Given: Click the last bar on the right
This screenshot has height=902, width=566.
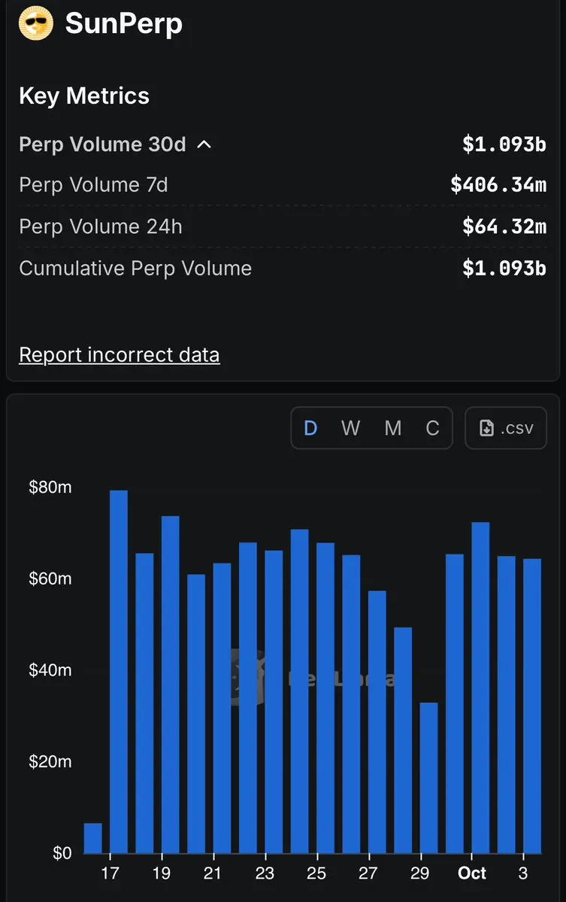Looking at the screenshot, I should tap(532, 706).
